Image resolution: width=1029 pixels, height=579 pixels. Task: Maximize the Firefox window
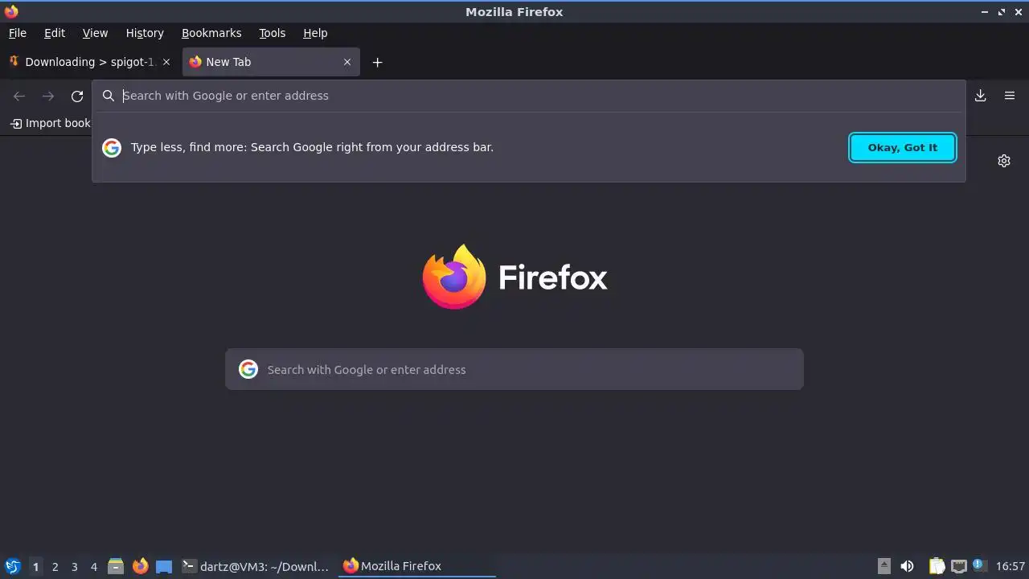(1002, 12)
